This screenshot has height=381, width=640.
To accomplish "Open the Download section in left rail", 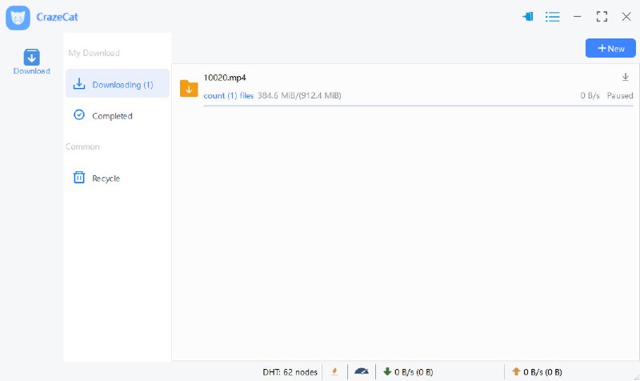I will (x=31, y=62).
